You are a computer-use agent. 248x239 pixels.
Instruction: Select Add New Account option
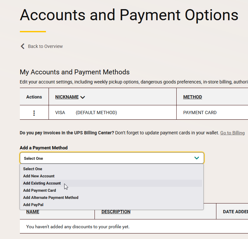pos(39,176)
